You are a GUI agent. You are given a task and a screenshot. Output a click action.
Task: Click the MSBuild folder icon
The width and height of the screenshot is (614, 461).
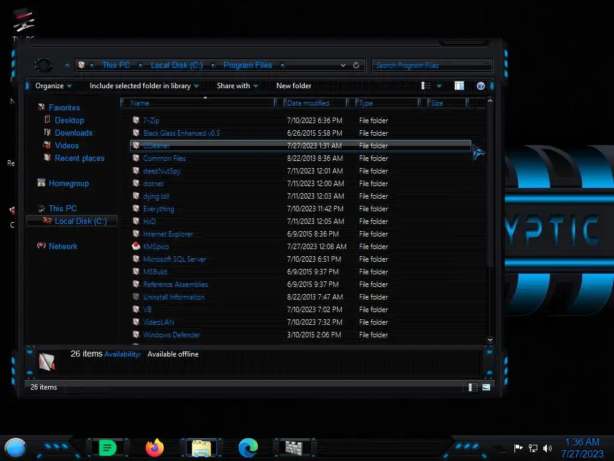coord(136,272)
